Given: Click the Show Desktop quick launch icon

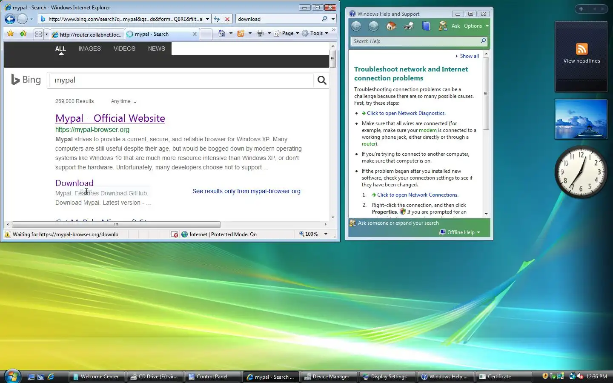Looking at the screenshot, I should (31, 377).
